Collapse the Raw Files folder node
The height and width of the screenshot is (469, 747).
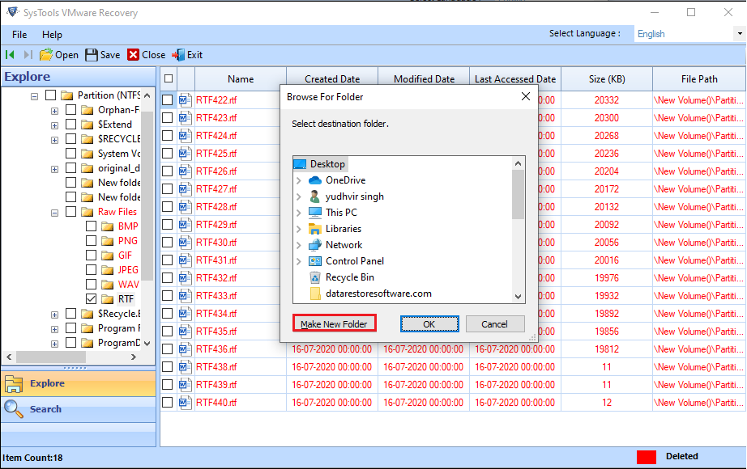[53, 211]
